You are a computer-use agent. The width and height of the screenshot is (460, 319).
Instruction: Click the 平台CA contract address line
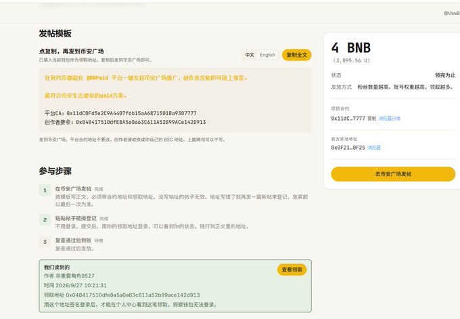[120, 113]
